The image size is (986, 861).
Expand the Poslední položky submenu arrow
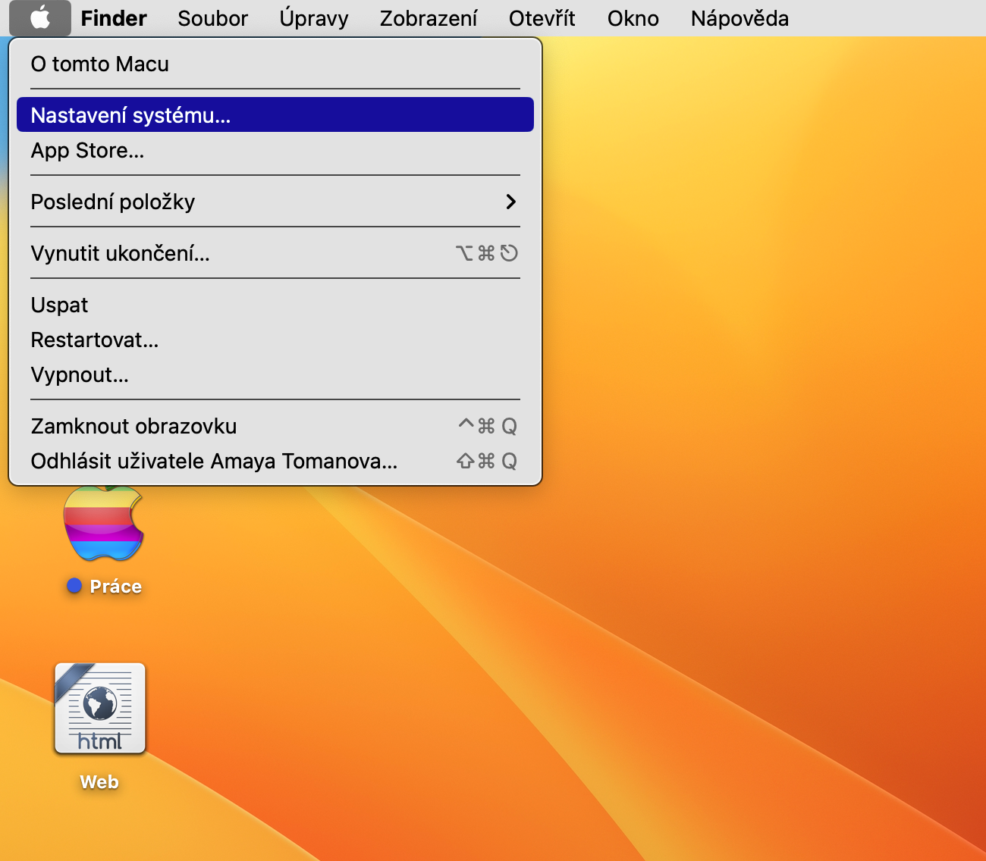(x=510, y=202)
